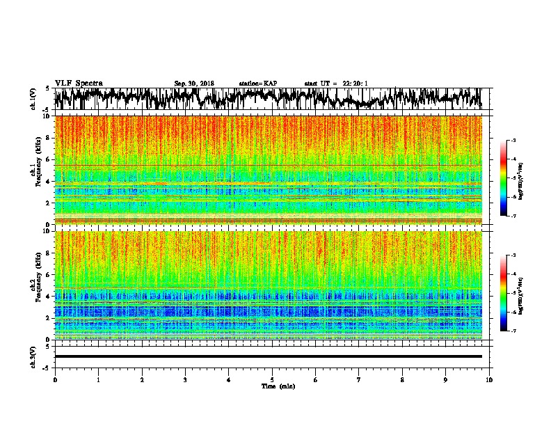Click time axis tick label '8'
Viewport: 551px width, 426px height.
(x=402, y=380)
